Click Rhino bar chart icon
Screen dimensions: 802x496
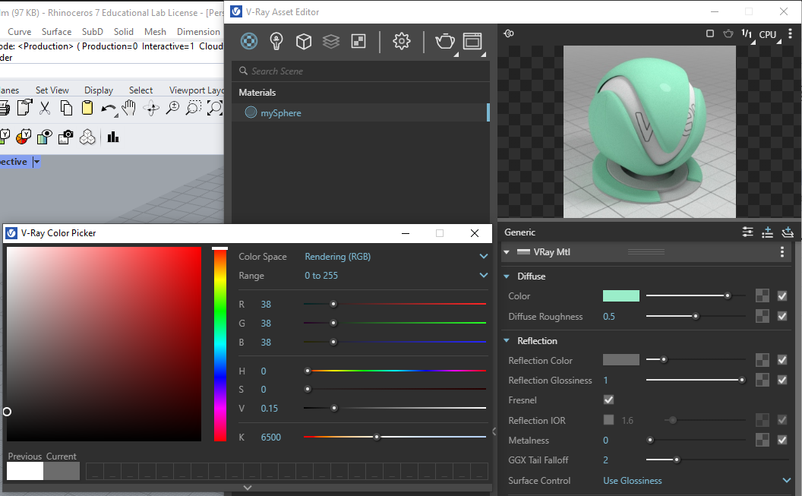tap(113, 137)
